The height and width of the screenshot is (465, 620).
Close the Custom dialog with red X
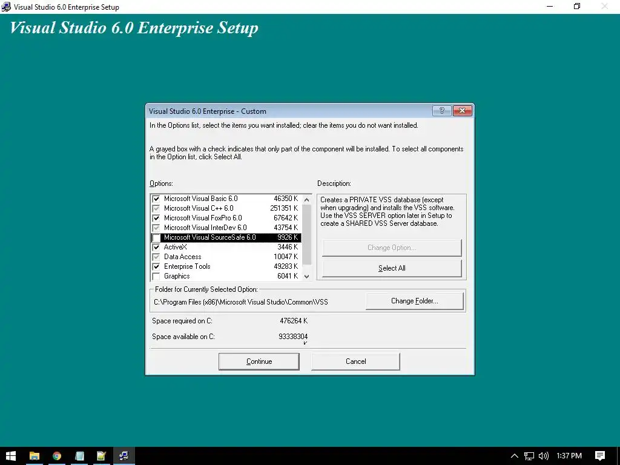coord(462,111)
